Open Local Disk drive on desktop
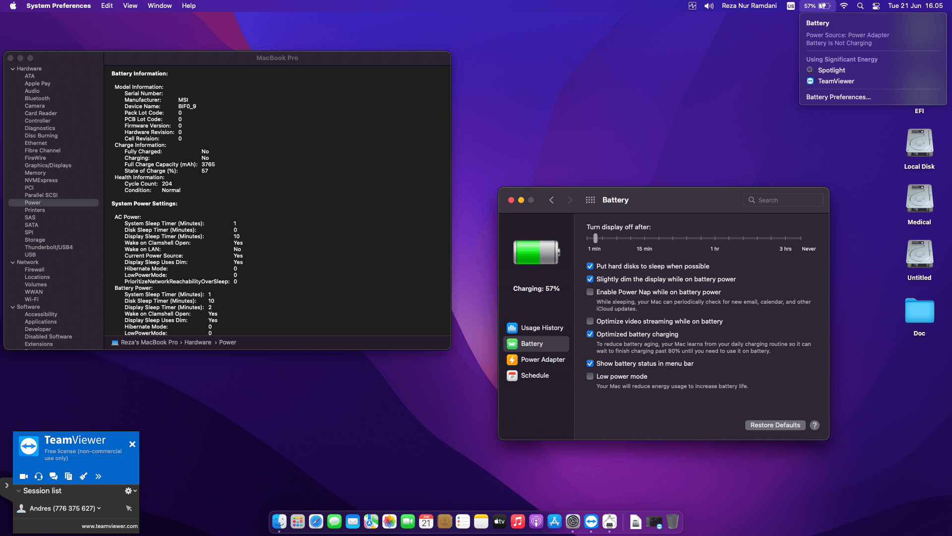The image size is (952, 536). coord(919,149)
